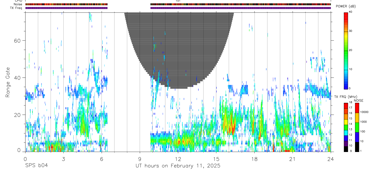This screenshot has width=372, height=172.
Task: Click the 15 MHz frequency legend label
Action: pos(350,119)
